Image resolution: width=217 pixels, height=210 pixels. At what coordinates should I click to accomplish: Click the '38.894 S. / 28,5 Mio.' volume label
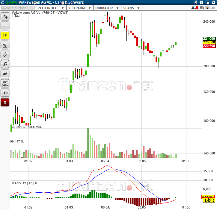point(27,127)
